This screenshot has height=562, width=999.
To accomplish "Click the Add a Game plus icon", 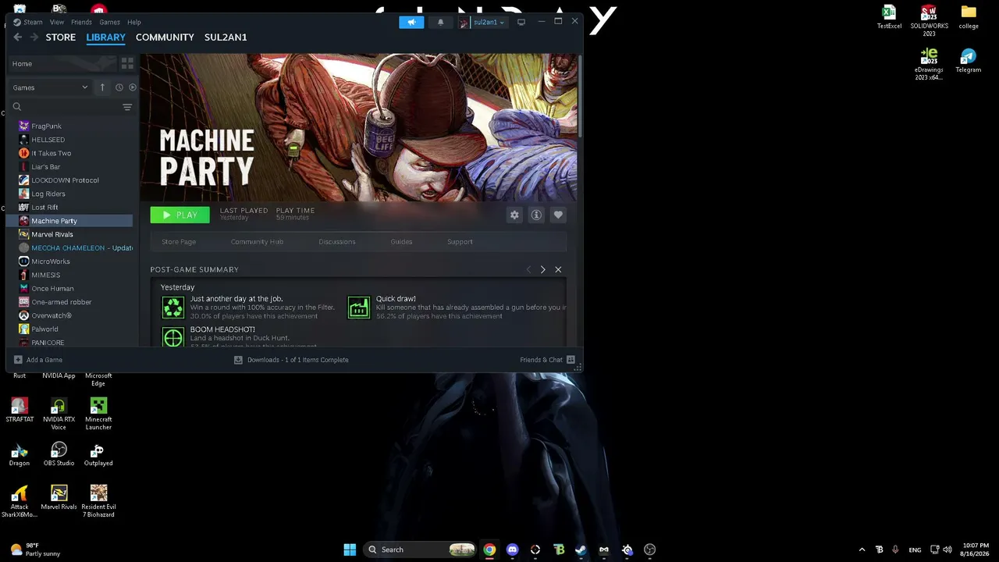I will [x=18, y=360].
